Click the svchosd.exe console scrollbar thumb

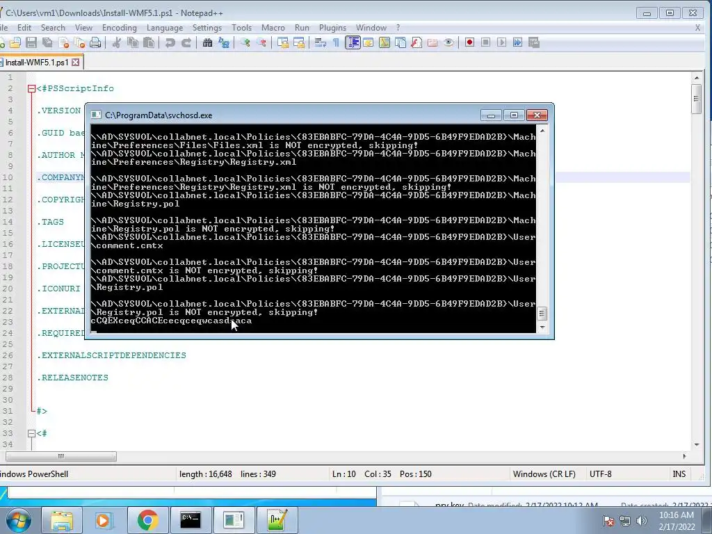pos(542,314)
